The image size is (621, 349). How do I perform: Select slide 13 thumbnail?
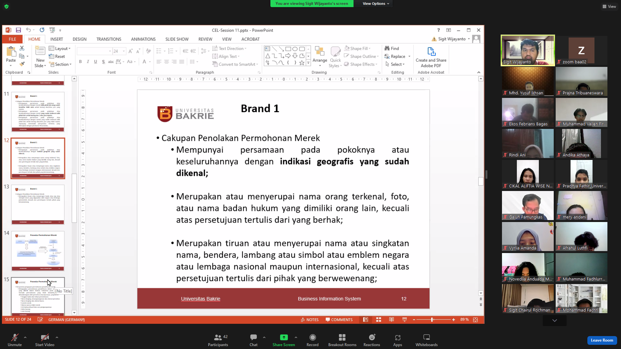pos(38,205)
